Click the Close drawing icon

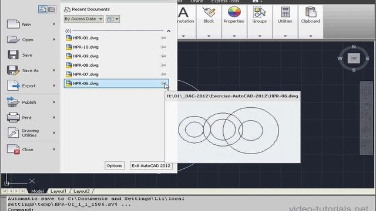coord(13,149)
